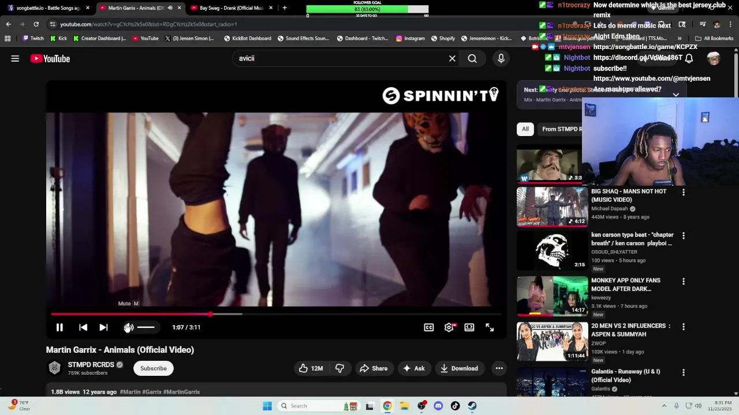This screenshot has height=415, width=739.
Task: Share the Animals video
Action: [x=374, y=368]
